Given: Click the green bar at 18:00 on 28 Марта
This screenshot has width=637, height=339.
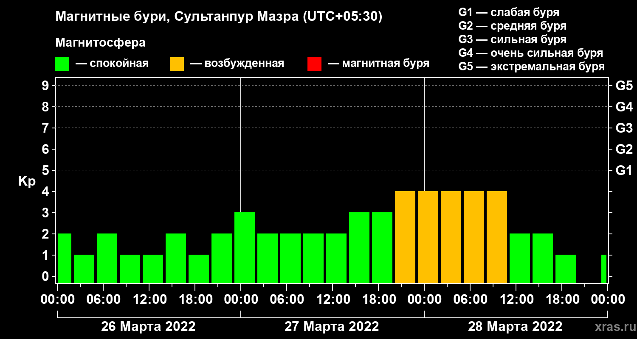Looking at the screenshot, I should point(566,269).
